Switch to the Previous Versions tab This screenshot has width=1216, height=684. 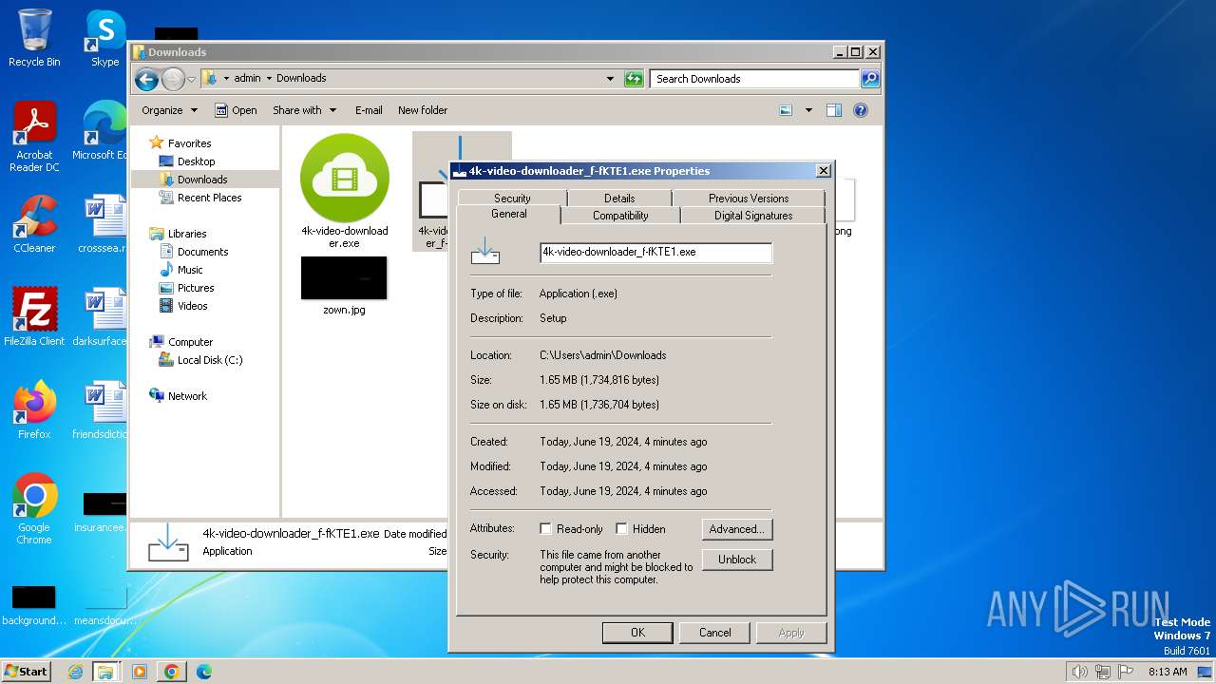[749, 198]
